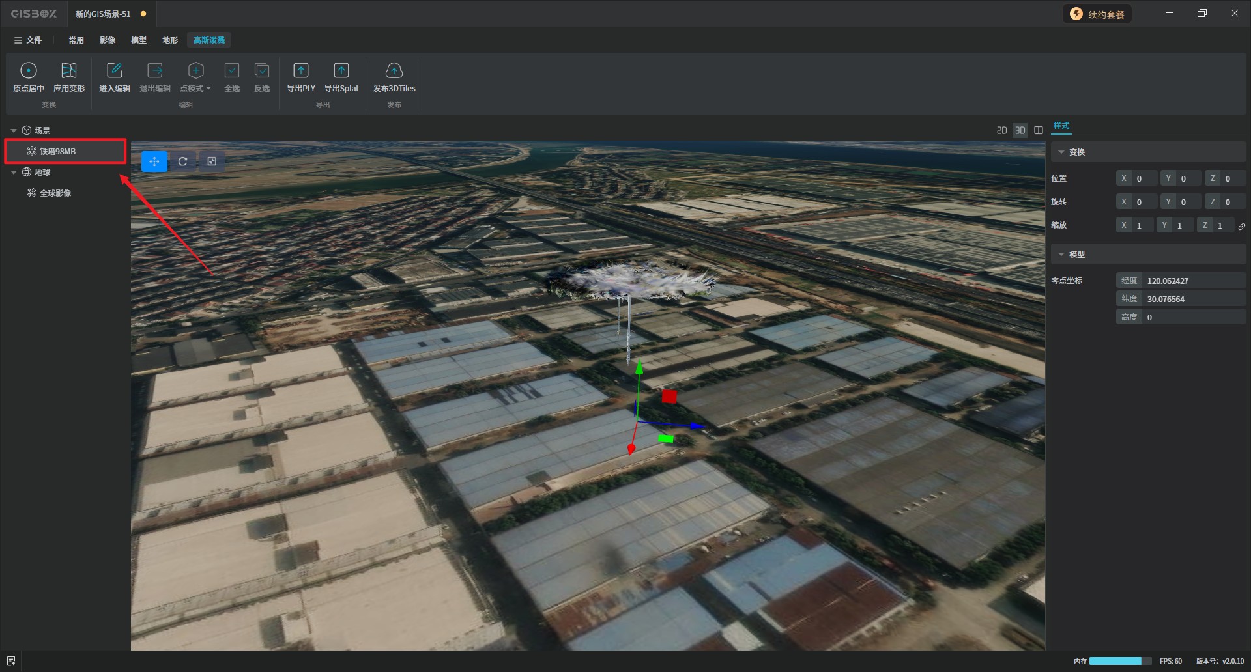The height and width of the screenshot is (672, 1251).
Task: Click the 导出Splat export icon
Action: point(341,70)
